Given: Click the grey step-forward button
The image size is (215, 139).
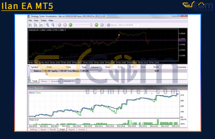Looking at the screenshot, I should [102, 25].
